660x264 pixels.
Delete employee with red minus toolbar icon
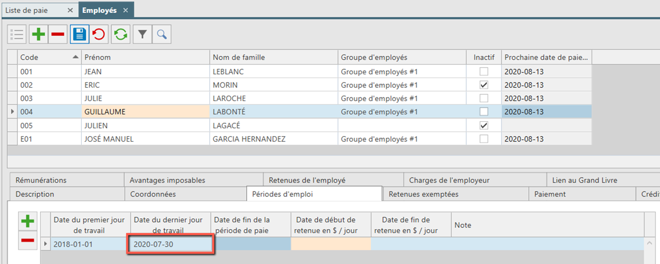(57, 34)
